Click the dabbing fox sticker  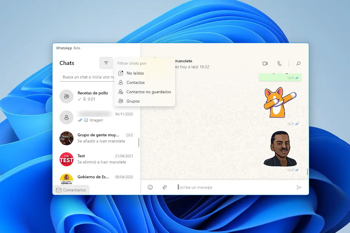tap(280, 103)
